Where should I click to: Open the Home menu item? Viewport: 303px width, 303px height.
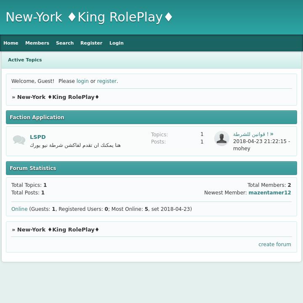tap(11, 43)
